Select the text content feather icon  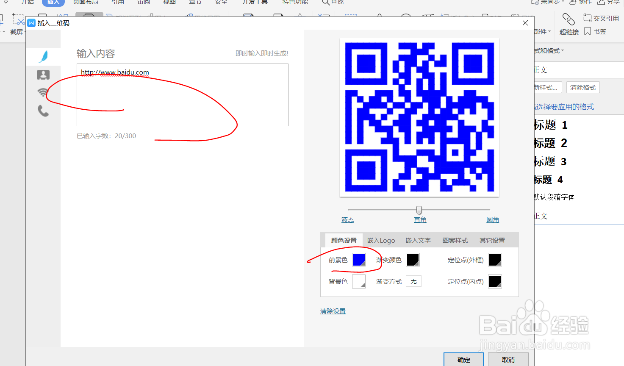[43, 56]
